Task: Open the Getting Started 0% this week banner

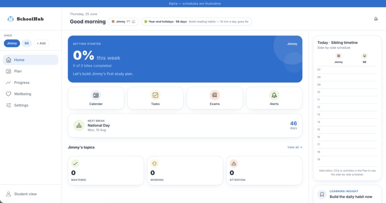Action: pos(185,59)
